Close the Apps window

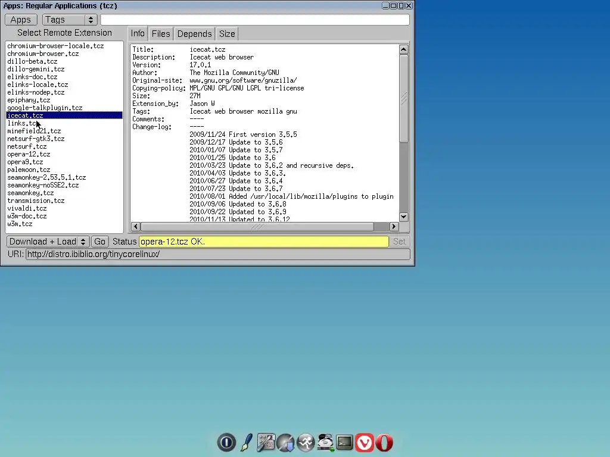click(x=409, y=6)
